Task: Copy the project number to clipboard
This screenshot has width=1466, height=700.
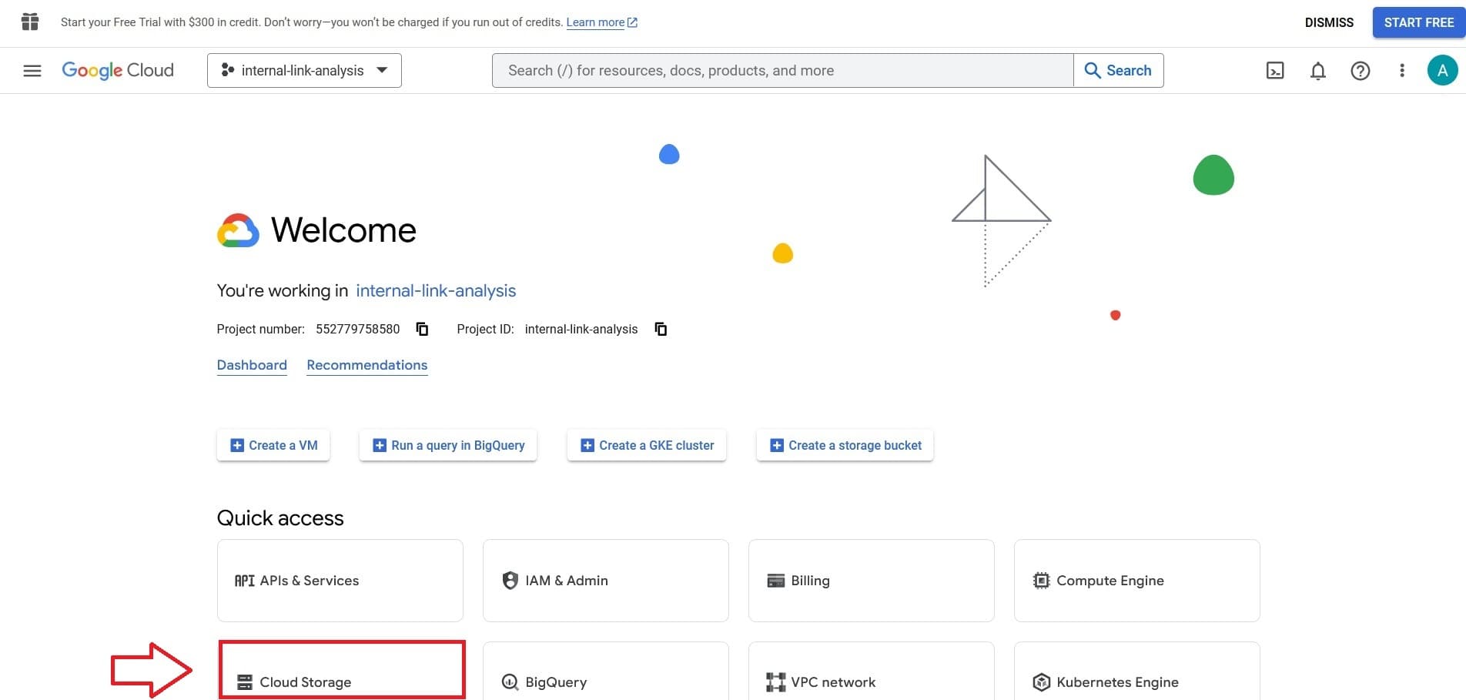Action: pyautogui.click(x=422, y=329)
